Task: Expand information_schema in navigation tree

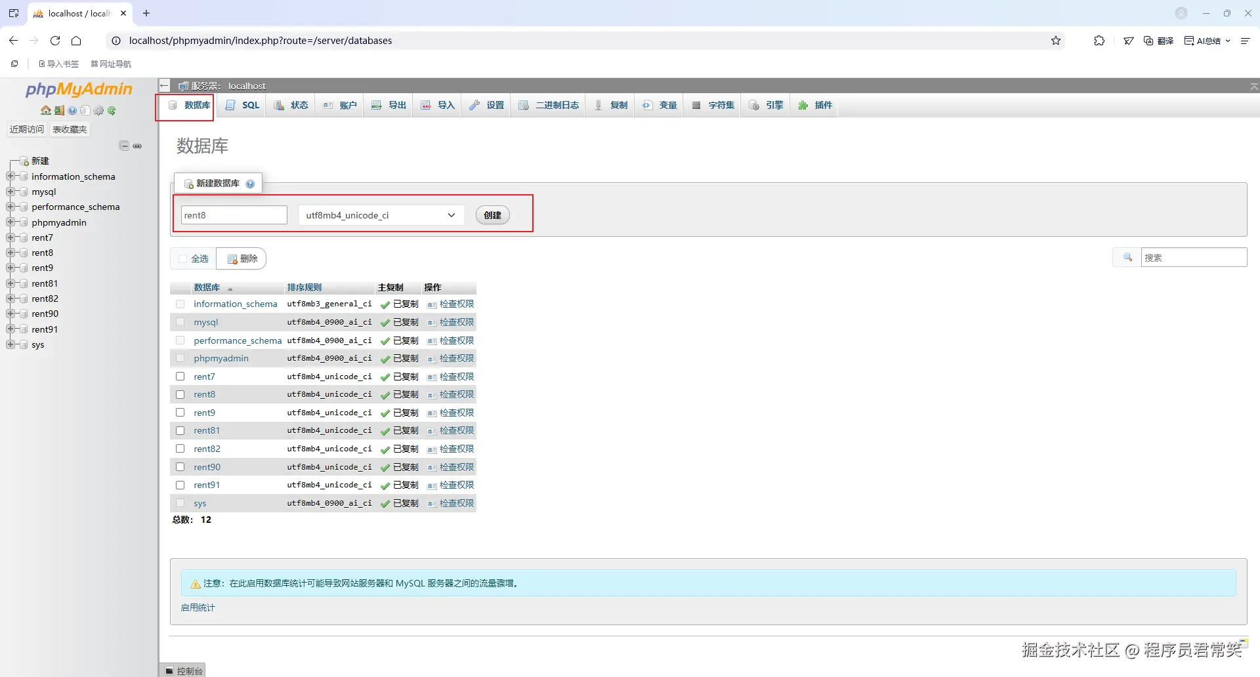Action: point(10,176)
